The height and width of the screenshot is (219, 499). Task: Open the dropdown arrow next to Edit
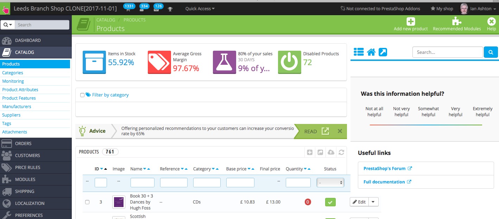[373, 202]
